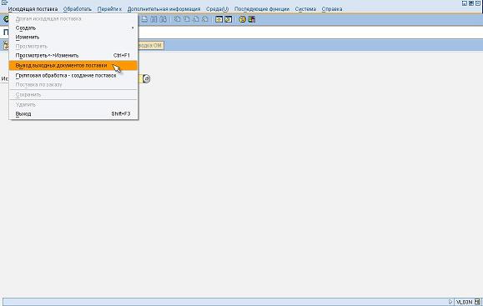Open the yellow Help icon
The width and height of the screenshot is (483, 306).
(x=243, y=19)
